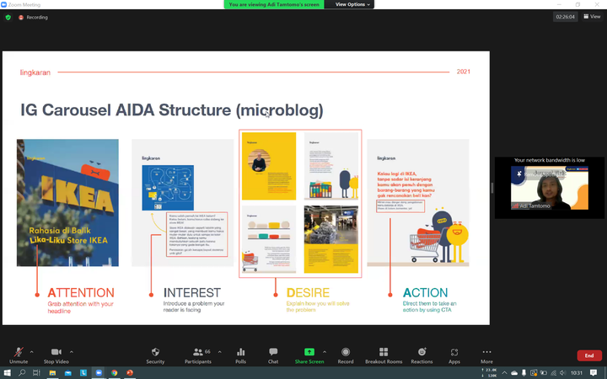Select Adi Tamtomo's video thumbnail
The width and height of the screenshot is (607, 379).
coord(550,188)
